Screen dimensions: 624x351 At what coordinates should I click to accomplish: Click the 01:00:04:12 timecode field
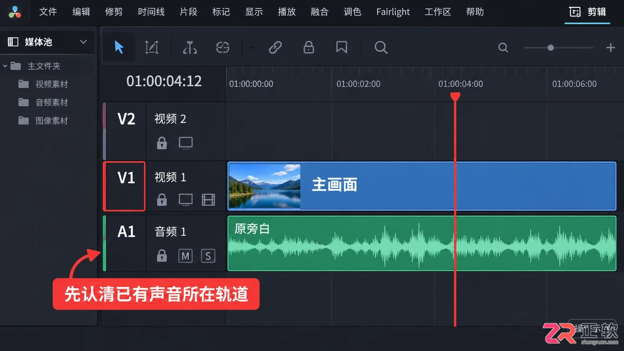point(164,81)
